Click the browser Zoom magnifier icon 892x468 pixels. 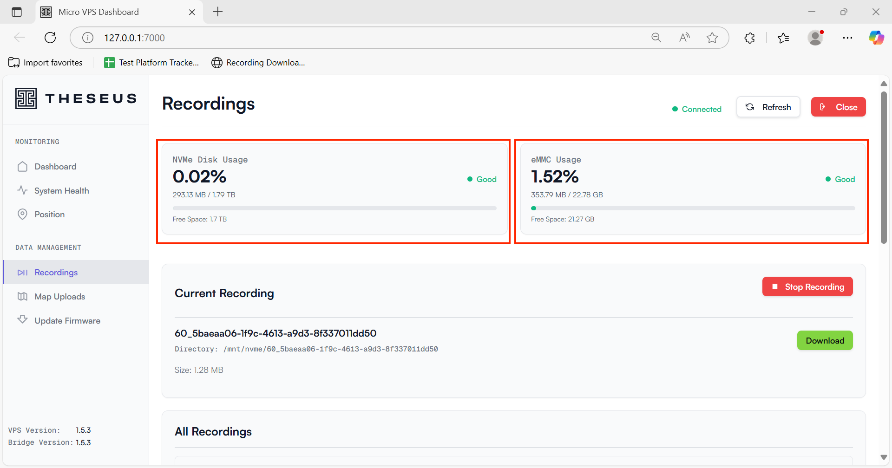click(x=656, y=38)
